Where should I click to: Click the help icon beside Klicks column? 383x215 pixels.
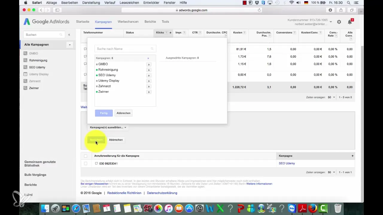166,33
